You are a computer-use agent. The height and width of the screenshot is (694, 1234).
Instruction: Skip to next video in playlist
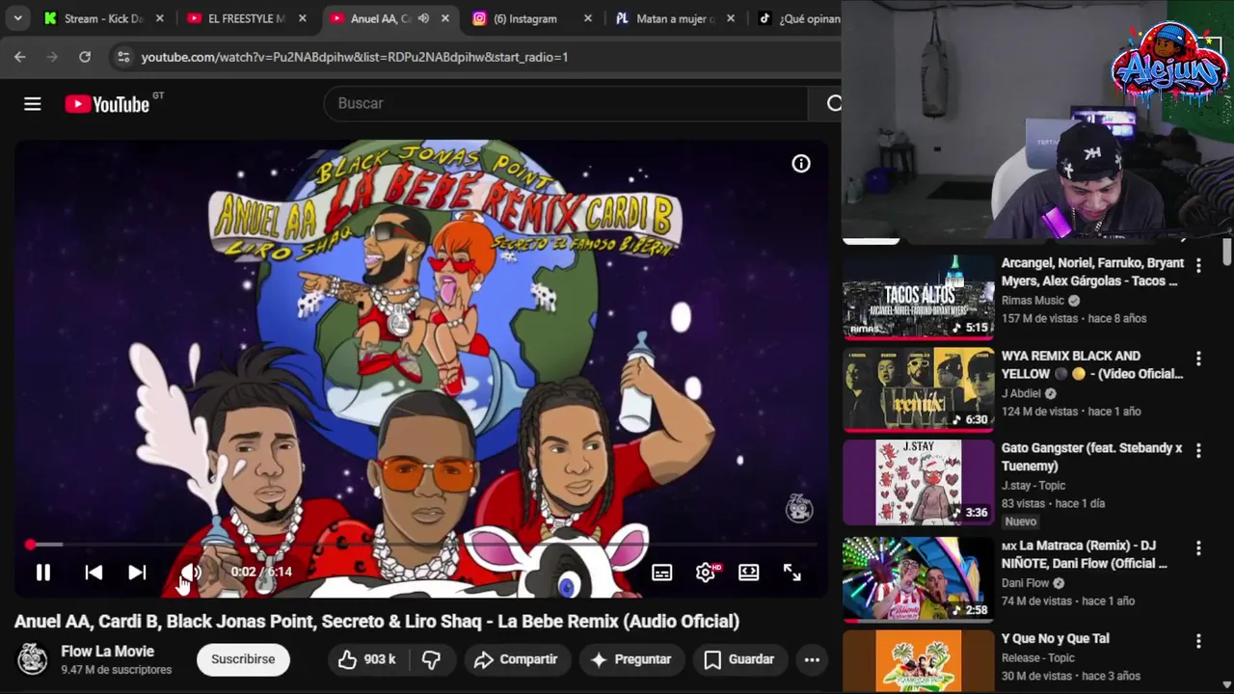point(137,573)
